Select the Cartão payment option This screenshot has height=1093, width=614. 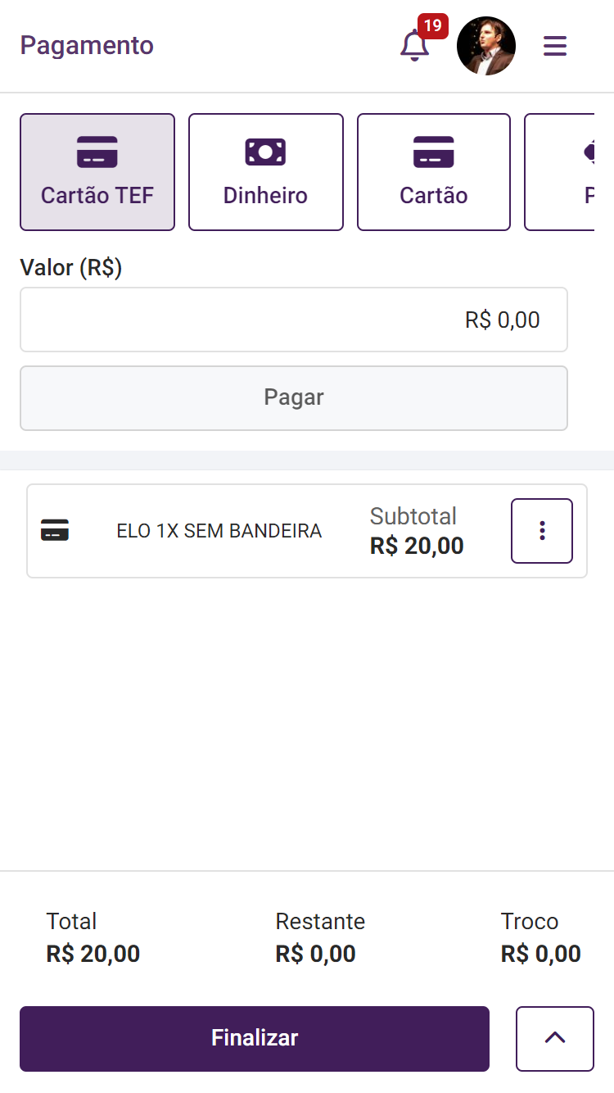click(x=434, y=172)
